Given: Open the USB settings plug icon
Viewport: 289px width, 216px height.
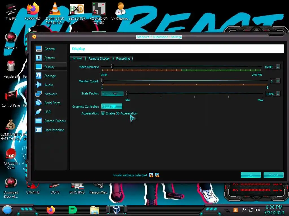Looking at the screenshot, I should click(x=38, y=112).
